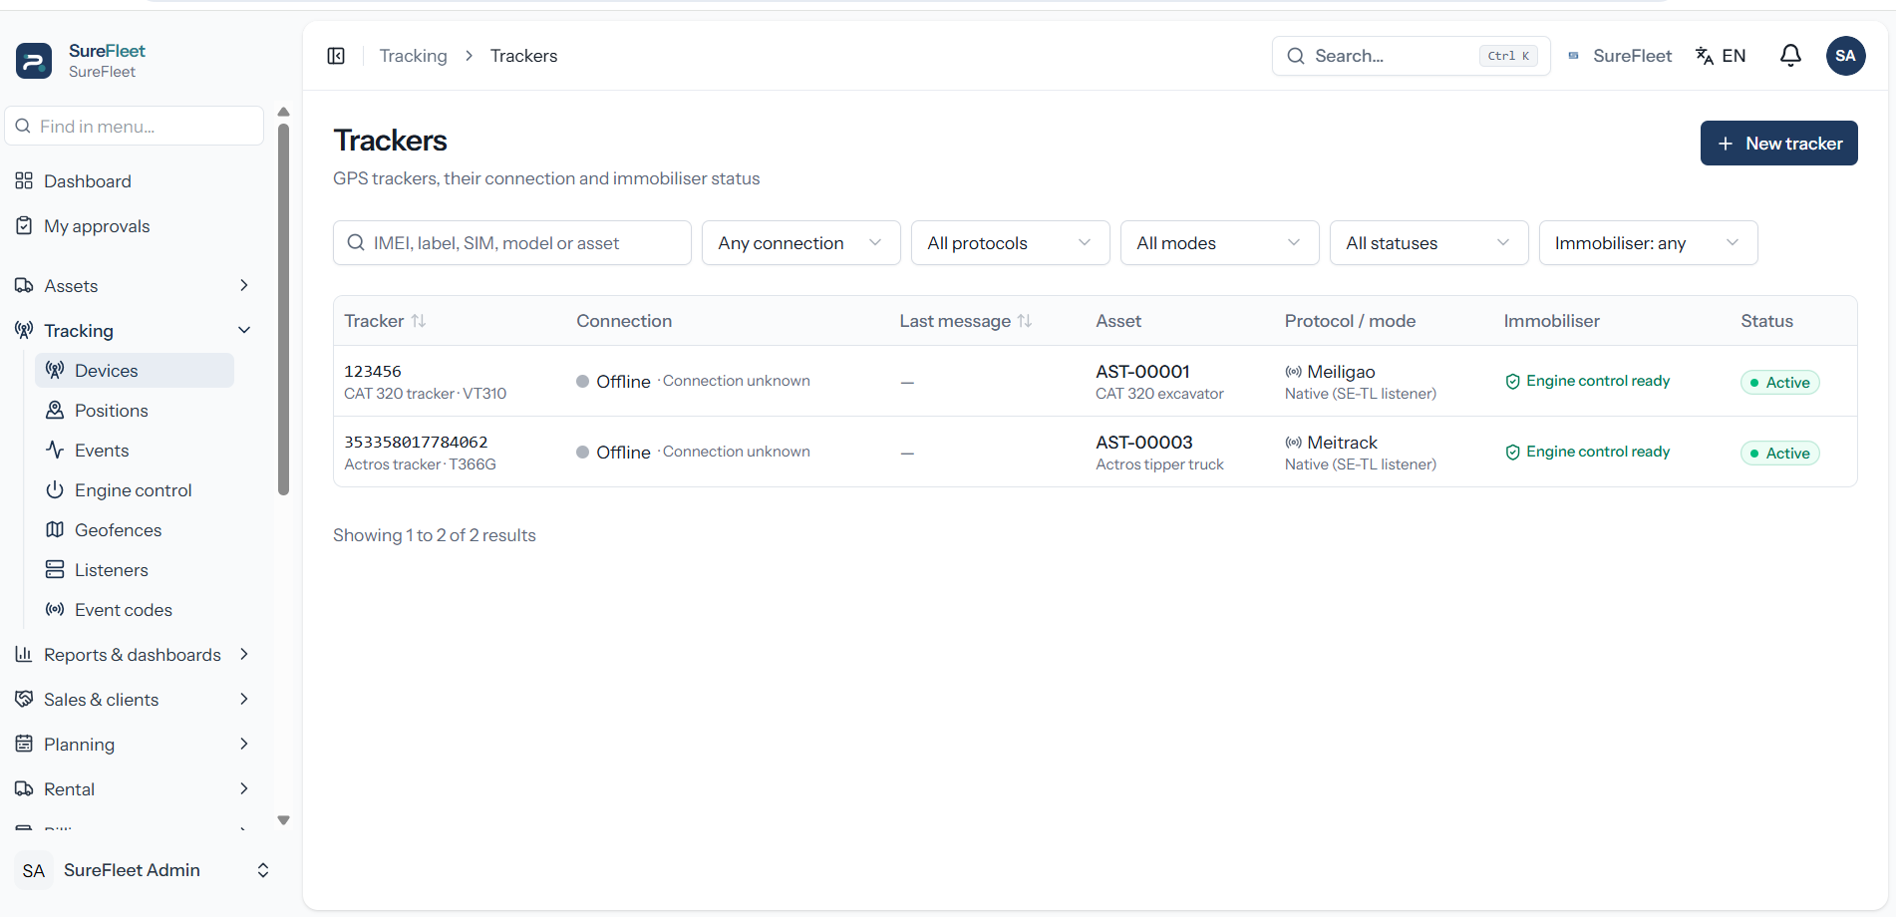Click the sidebar scroll down arrow
The image size is (1896, 917).
[x=283, y=820]
